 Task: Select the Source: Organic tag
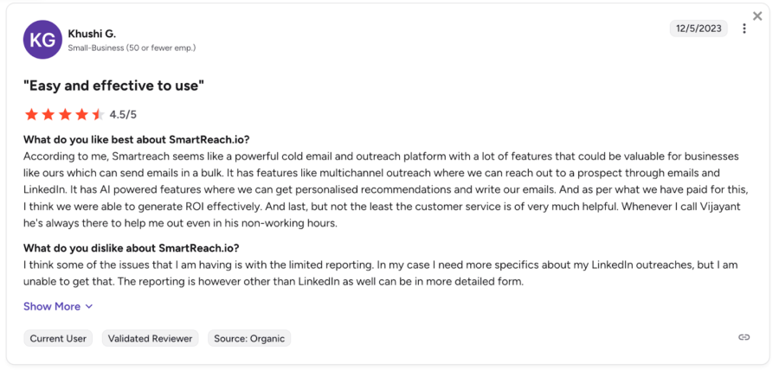249,338
